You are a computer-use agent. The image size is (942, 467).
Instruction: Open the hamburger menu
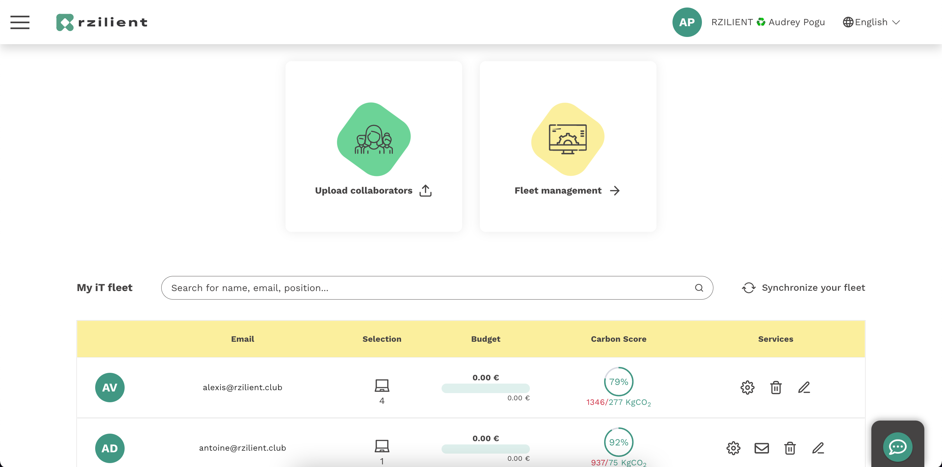[20, 22]
